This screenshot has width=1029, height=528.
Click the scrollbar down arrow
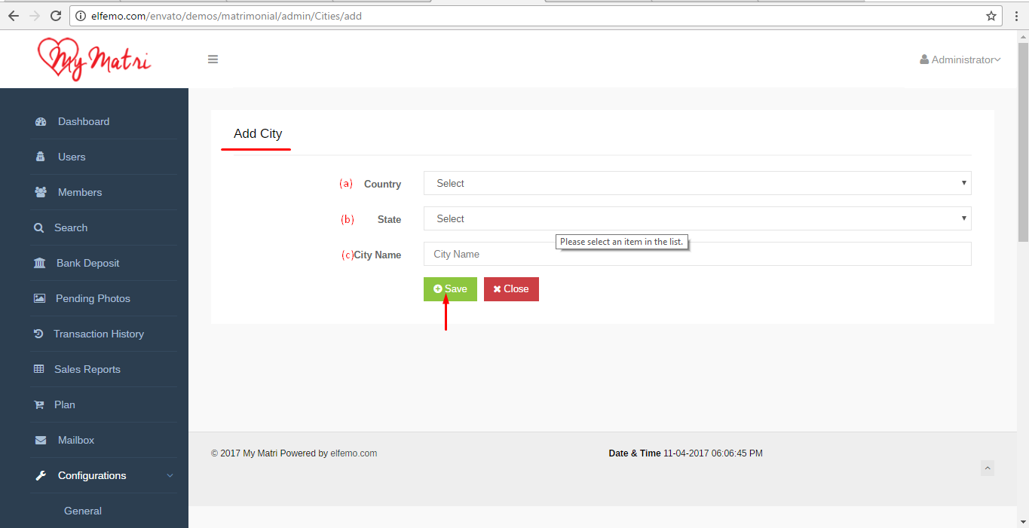pyautogui.click(x=1023, y=521)
